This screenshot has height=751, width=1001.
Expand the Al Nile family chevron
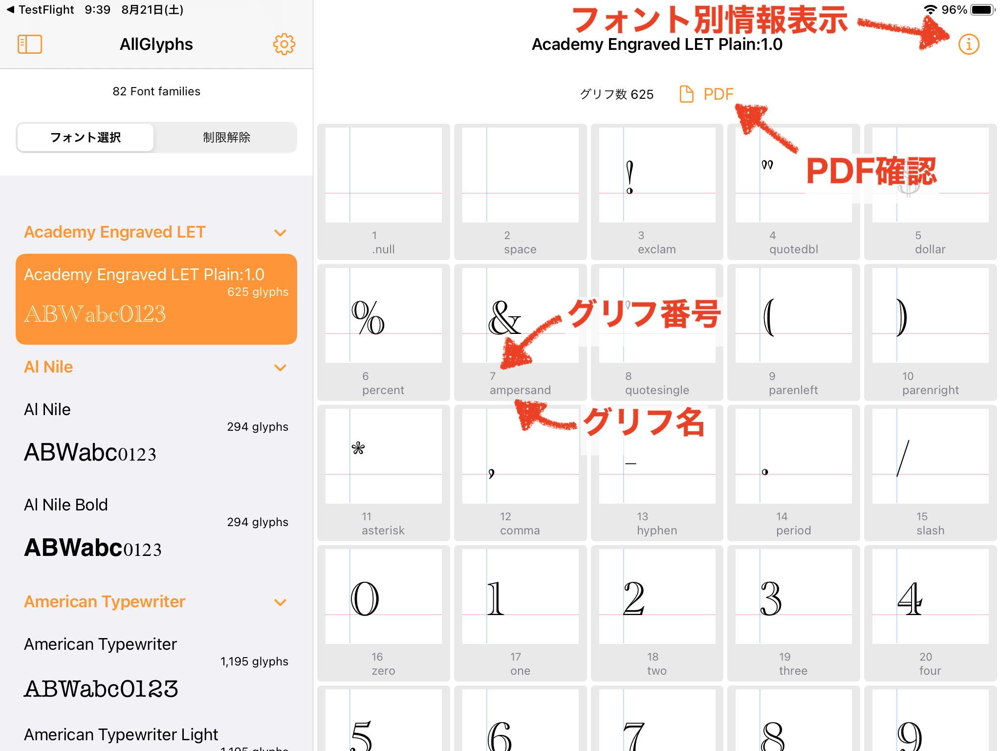pyautogui.click(x=281, y=368)
